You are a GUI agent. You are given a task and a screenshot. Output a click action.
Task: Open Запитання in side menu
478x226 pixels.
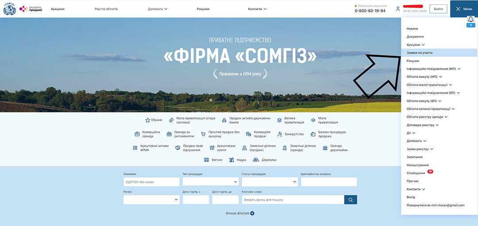point(414,157)
